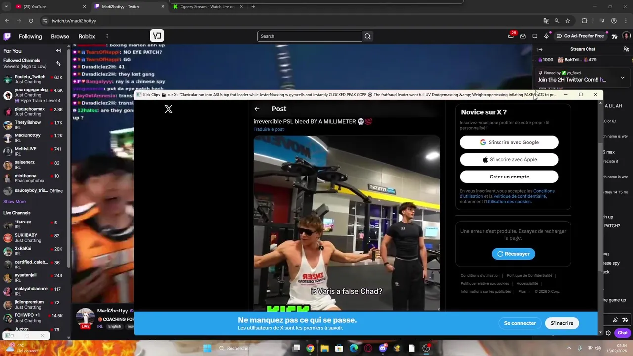Collapse the Stream Chat panel
633x356 pixels.
tap(540, 49)
